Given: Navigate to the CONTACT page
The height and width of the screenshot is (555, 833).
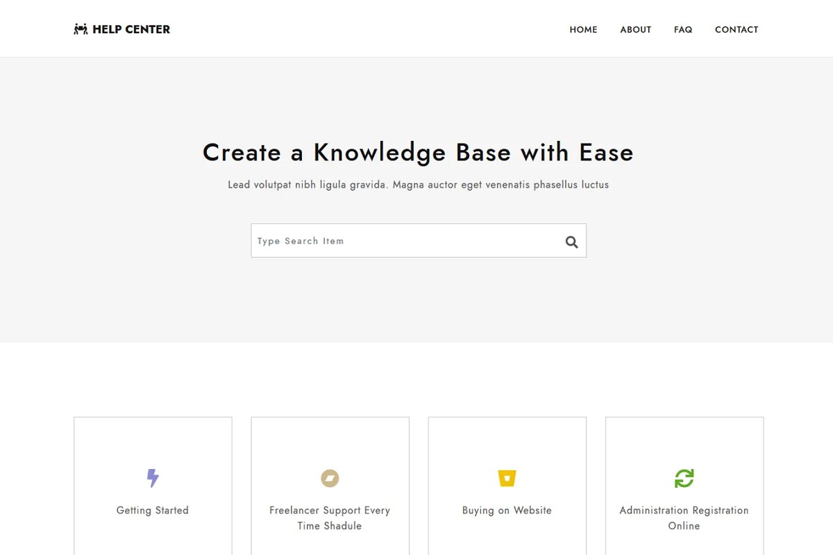Looking at the screenshot, I should coord(737,30).
